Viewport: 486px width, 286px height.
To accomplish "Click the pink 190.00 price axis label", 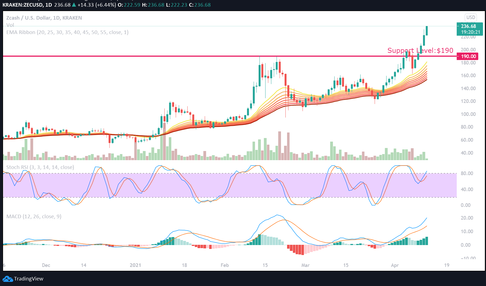I will click(x=469, y=56).
